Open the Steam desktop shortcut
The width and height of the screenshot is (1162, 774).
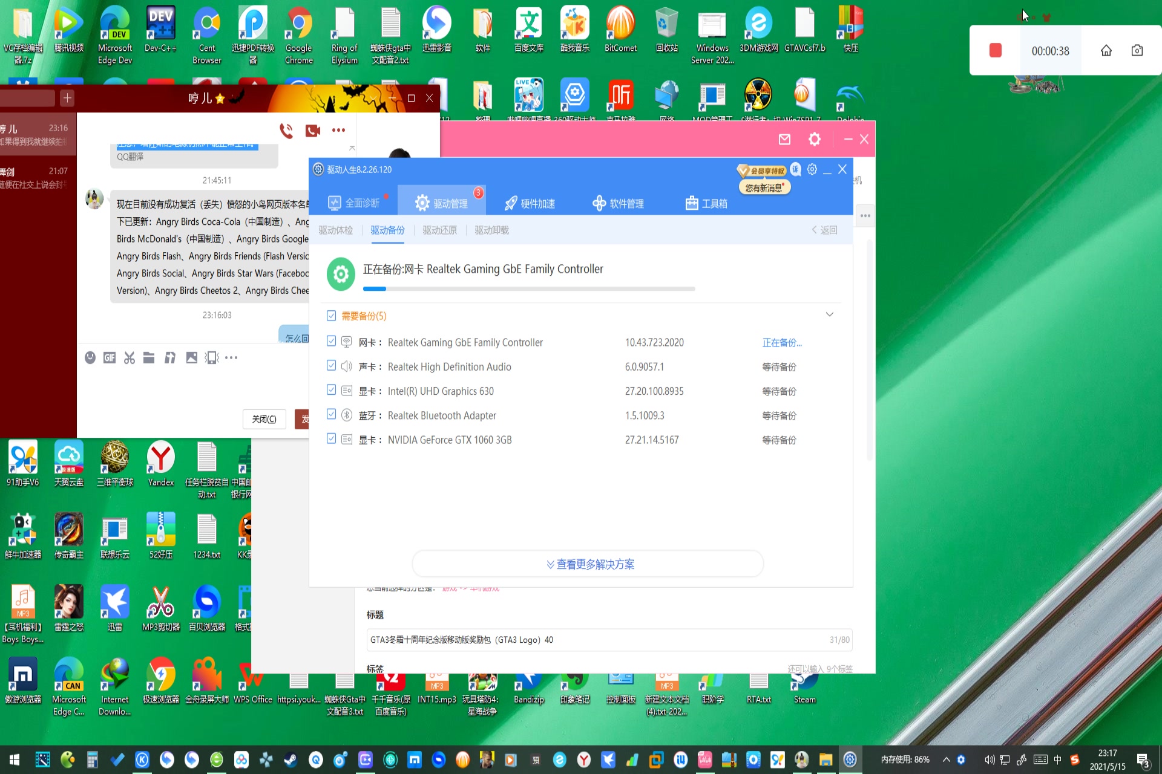click(x=804, y=689)
